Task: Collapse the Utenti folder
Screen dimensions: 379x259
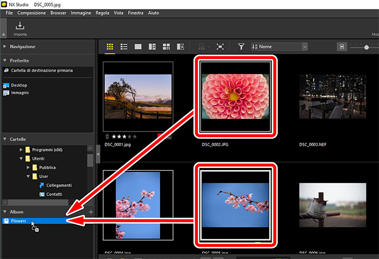Action: tap(21, 159)
